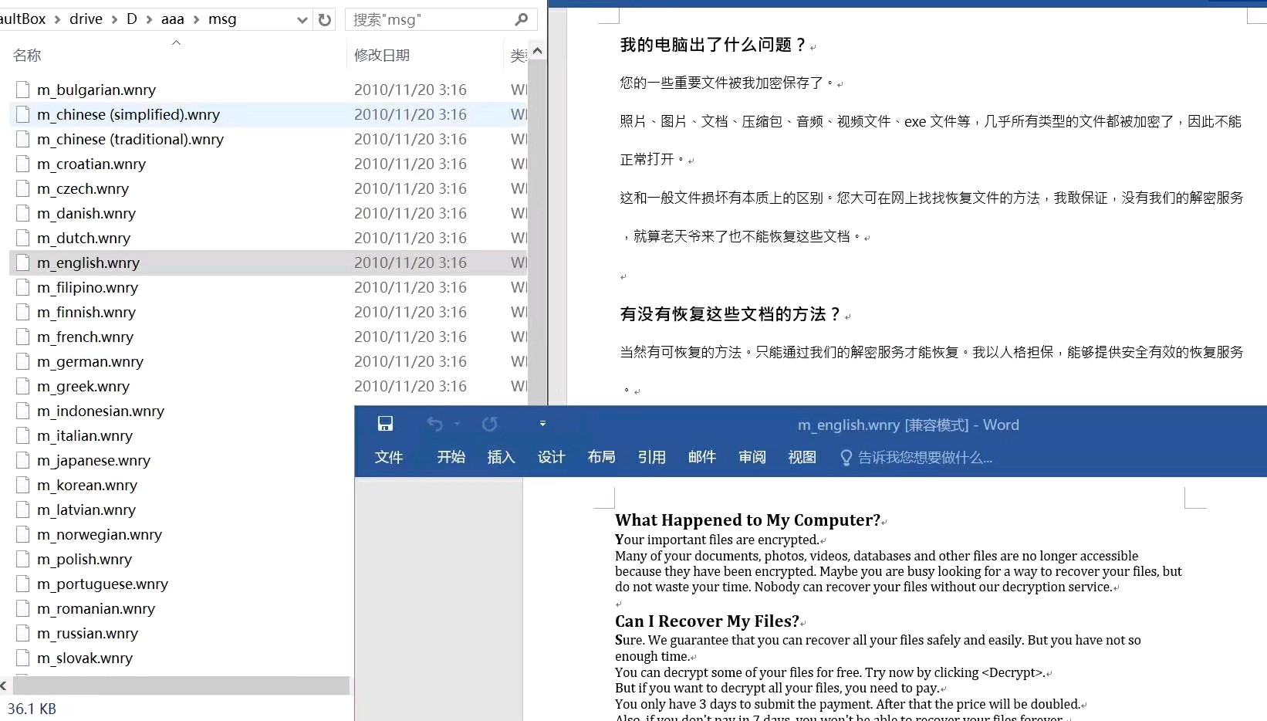This screenshot has width=1267, height=721.
Task: Switch to the 引用 ribbon tab
Action: pyautogui.click(x=652, y=457)
